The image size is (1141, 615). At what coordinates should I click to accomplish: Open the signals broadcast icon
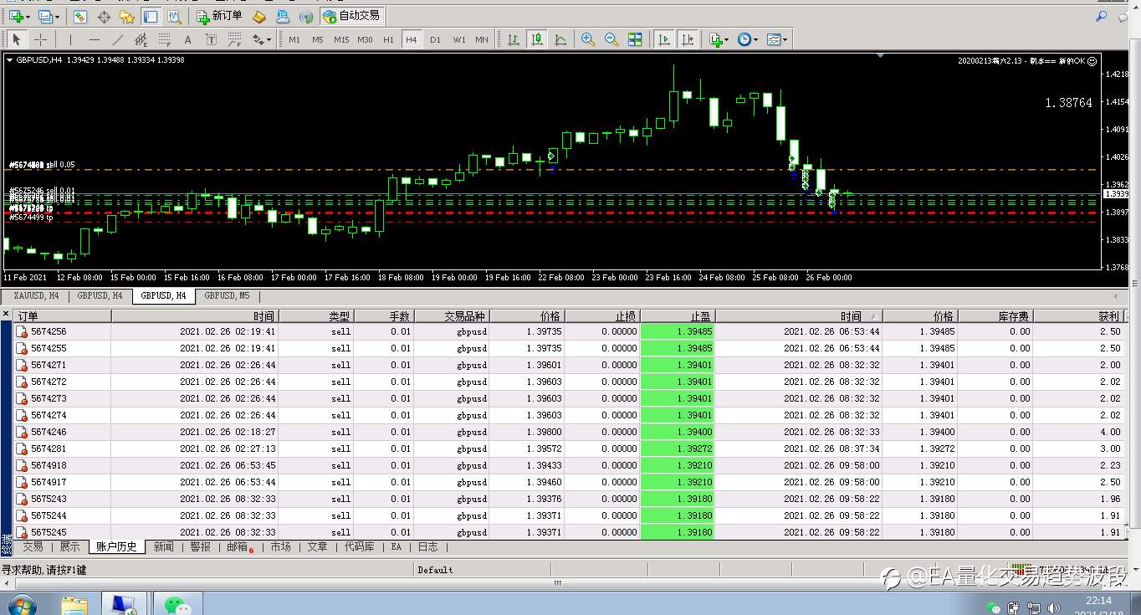click(306, 16)
